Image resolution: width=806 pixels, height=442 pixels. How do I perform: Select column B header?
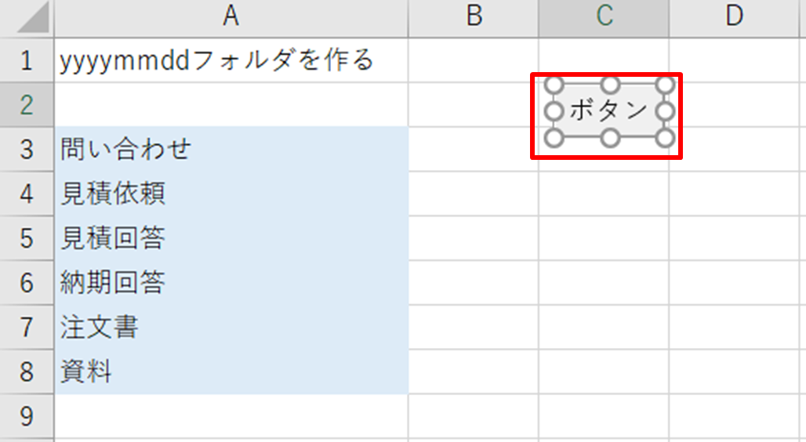tap(474, 17)
